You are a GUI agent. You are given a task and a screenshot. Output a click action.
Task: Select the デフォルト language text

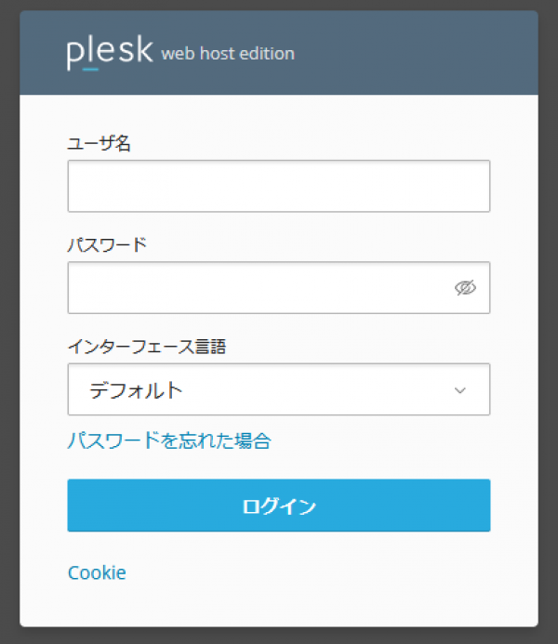136,390
